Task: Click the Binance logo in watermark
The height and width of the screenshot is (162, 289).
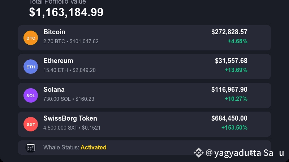Action: click(x=198, y=153)
